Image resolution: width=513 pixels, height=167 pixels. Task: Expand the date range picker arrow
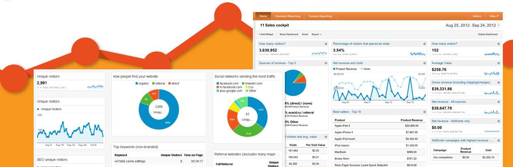pyautogui.click(x=498, y=26)
